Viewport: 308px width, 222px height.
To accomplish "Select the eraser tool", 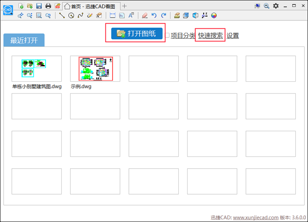I will click(x=145, y=15).
